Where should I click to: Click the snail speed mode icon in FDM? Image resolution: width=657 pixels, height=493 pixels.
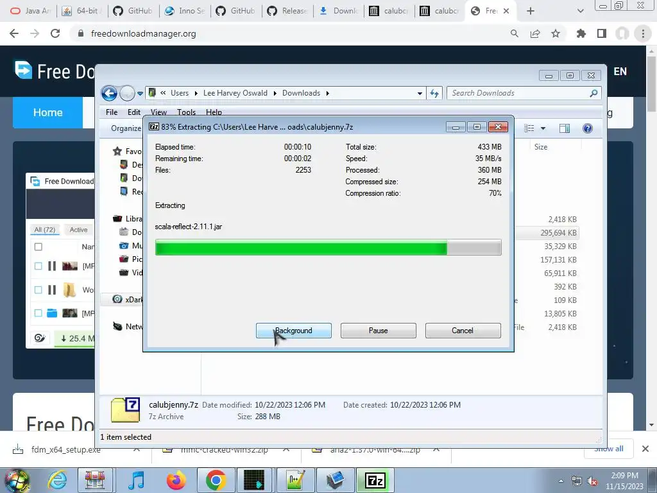(x=40, y=338)
